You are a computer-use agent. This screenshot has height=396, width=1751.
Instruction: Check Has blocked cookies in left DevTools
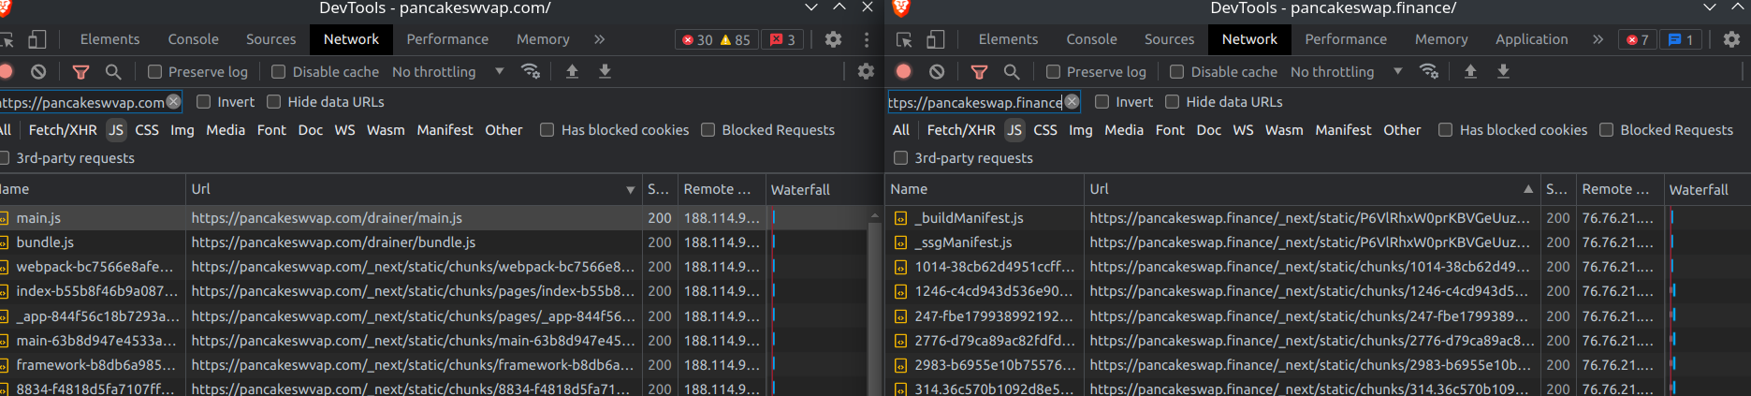pyautogui.click(x=547, y=130)
